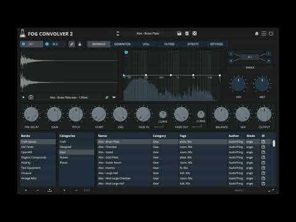
Task: Load the Alex - Guitar Room preset row
Action: coord(184,163)
